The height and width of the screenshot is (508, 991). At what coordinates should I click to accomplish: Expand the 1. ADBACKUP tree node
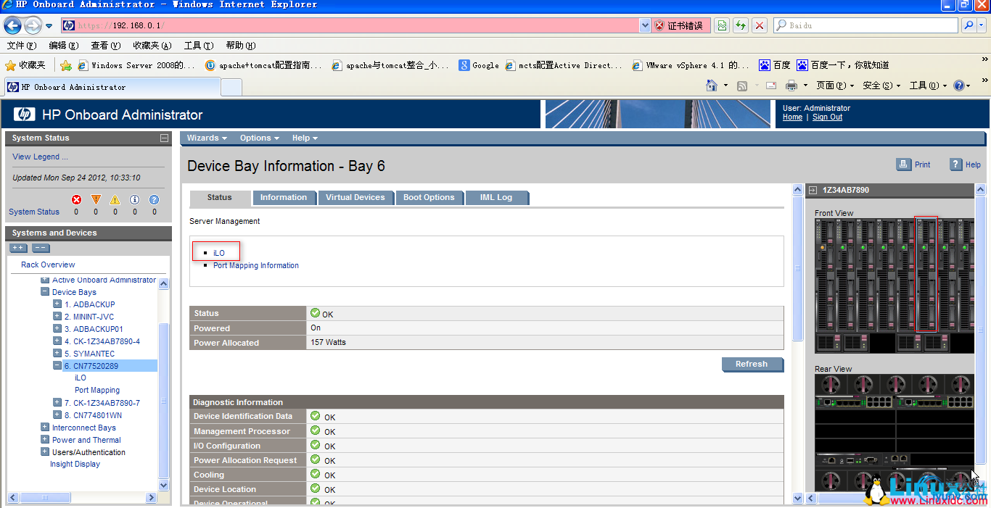click(57, 304)
